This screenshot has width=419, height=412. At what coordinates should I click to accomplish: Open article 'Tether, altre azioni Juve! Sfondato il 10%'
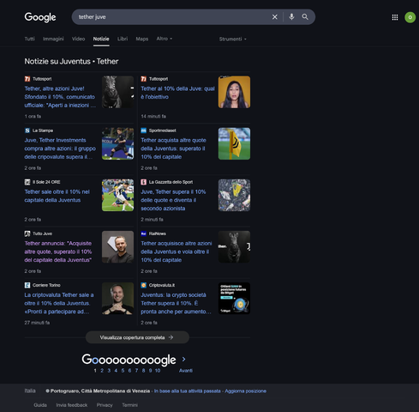pyautogui.click(x=60, y=97)
